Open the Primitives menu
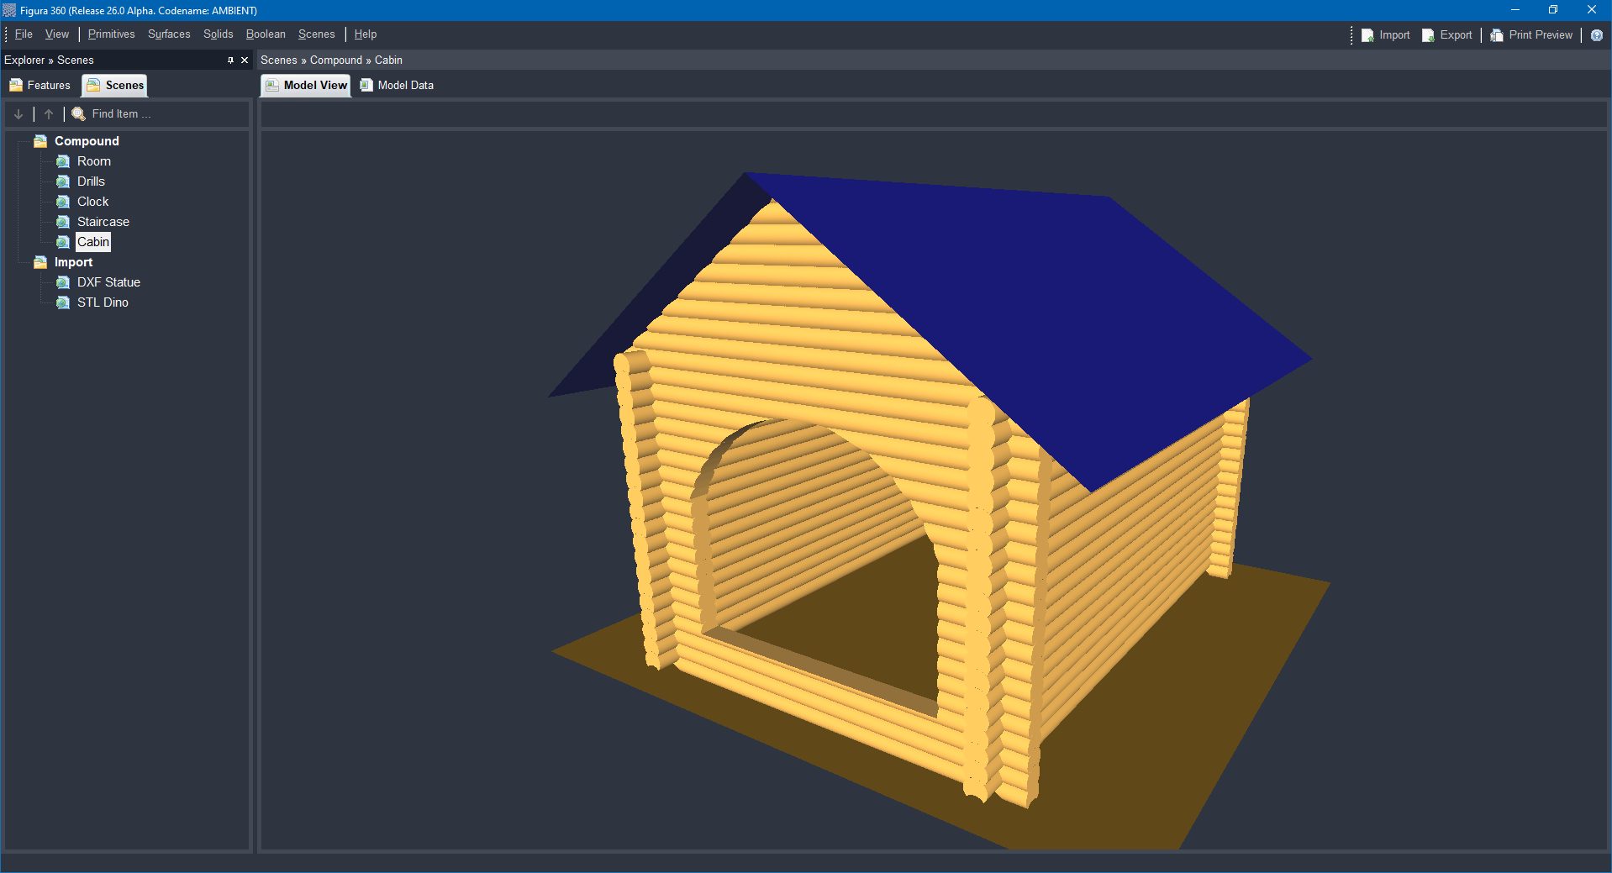This screenshot has height=873, width=1612. point(111,34)
